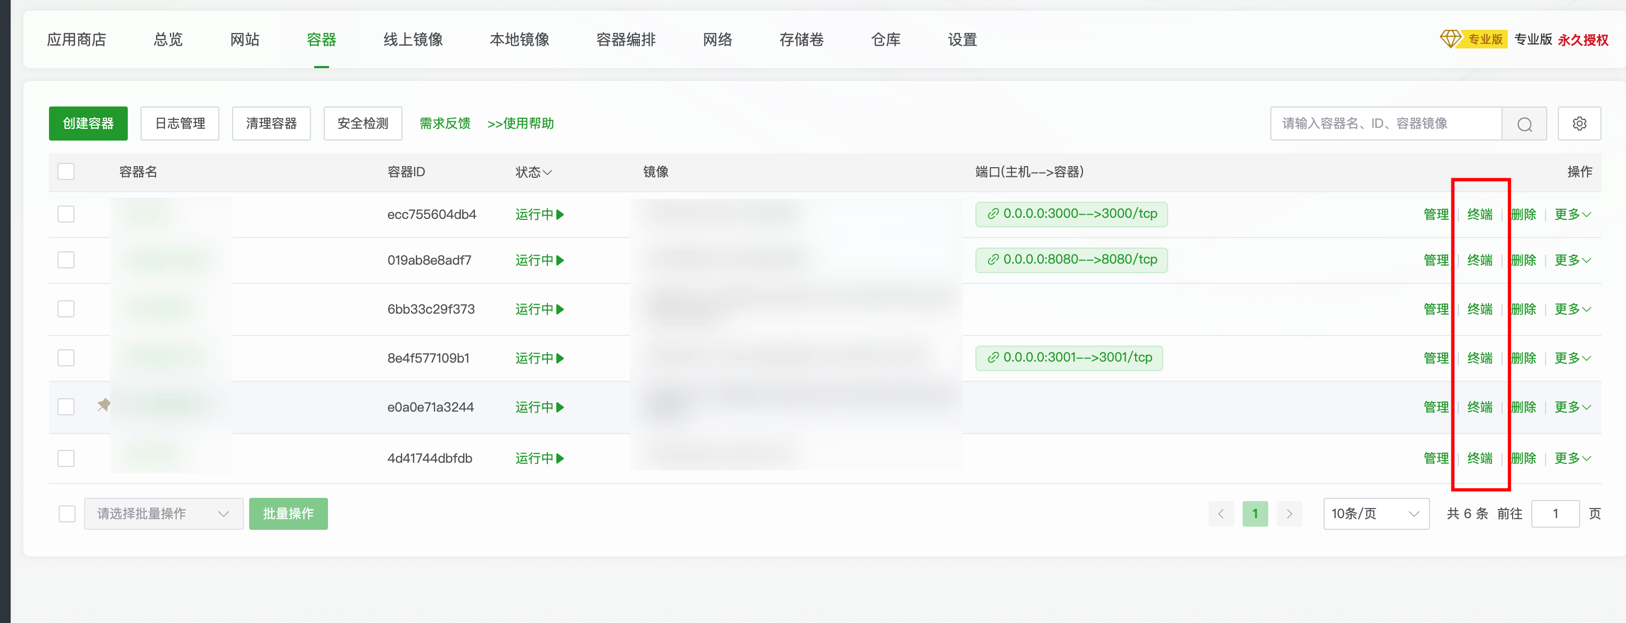Switch to the 本地镜像 tab
This screenshot has height=623, width=1626.
coord(520,40)
